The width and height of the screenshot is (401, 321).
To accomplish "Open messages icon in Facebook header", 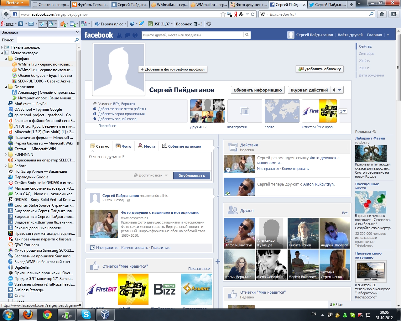I will (127, 35).
